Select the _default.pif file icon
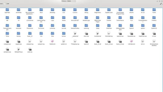Screen dimensions: 163x92 tap(75, 33)
